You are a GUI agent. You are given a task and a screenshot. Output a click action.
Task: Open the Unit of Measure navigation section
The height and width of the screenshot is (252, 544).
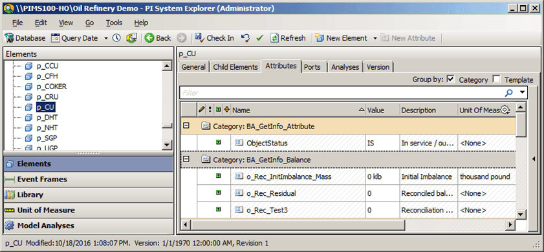pyautogui.click(x=88, y=210)
